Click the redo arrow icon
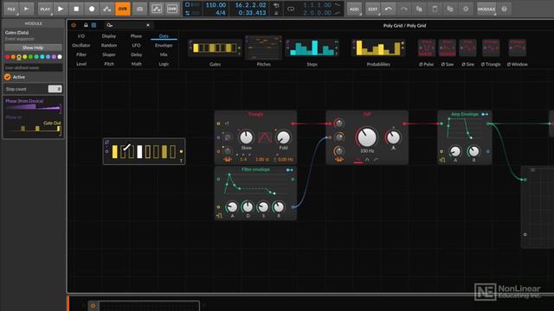The image size is (554, 311). 404,10
